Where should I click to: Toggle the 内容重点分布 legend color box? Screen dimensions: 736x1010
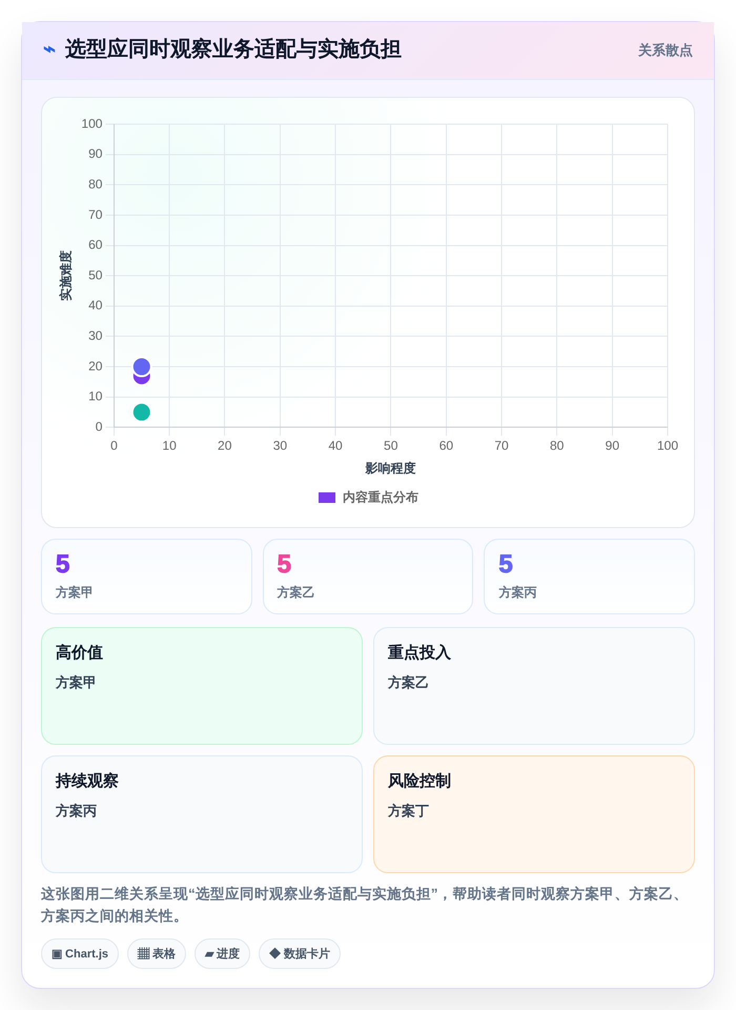327,498
